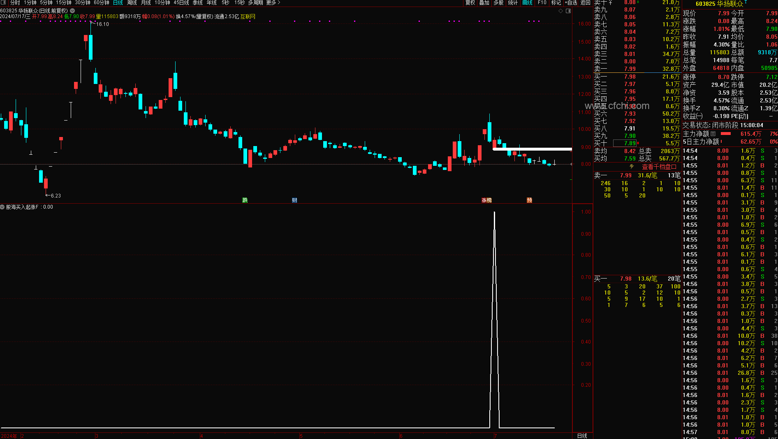Add stock via +自选 button

[571, 2]
